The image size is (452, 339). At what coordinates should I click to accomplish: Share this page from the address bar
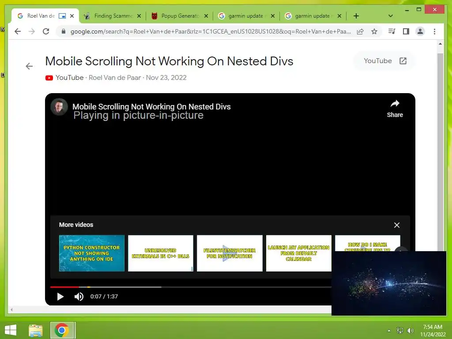tap(360, 31)
